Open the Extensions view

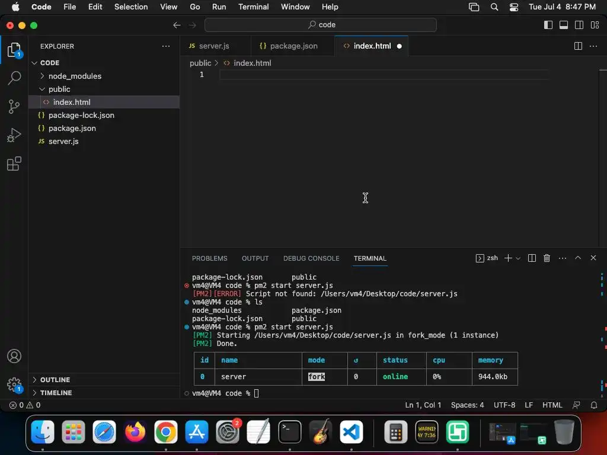pyautogui.click(x=14, y=164)
